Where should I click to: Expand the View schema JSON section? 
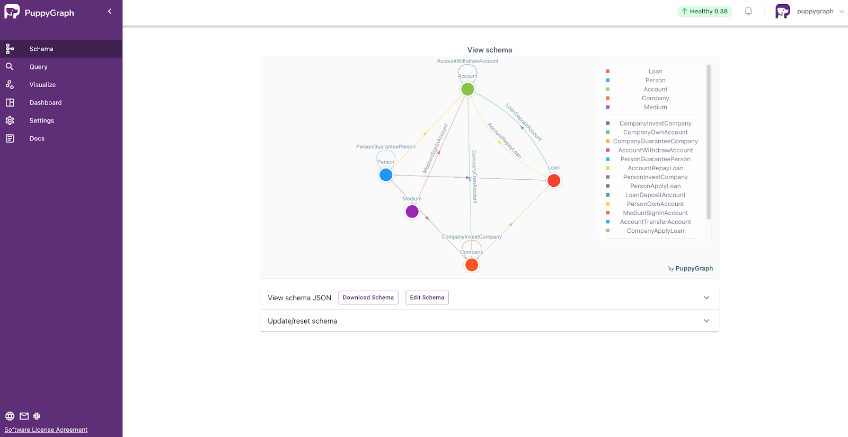[706, 298]
